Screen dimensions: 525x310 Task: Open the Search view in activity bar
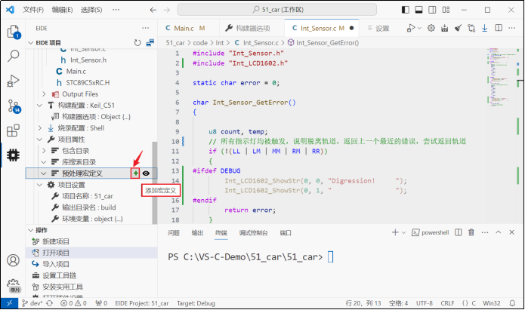pos(14,56)
